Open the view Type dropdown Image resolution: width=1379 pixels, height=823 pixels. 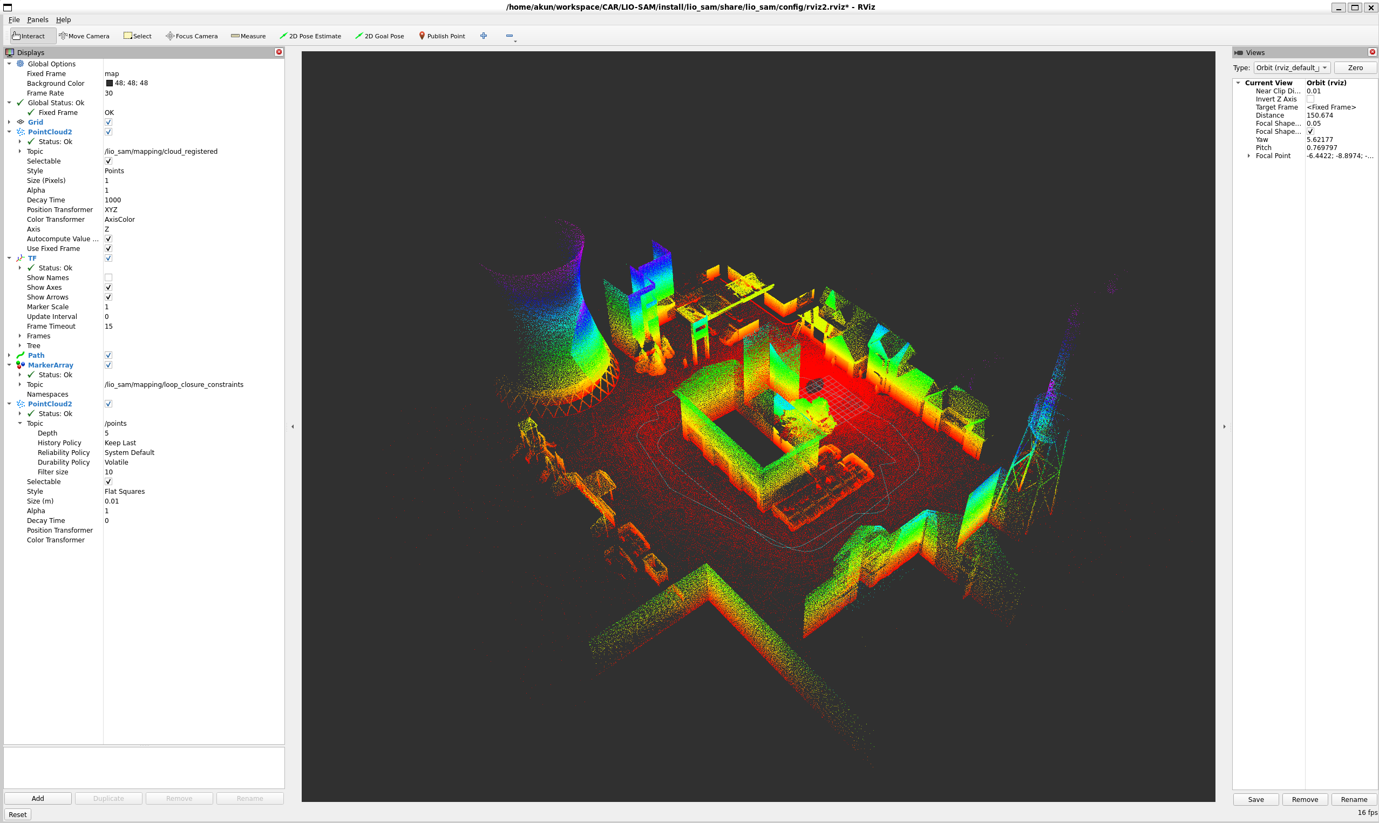pyautogui.click(x=1292, y=67)
